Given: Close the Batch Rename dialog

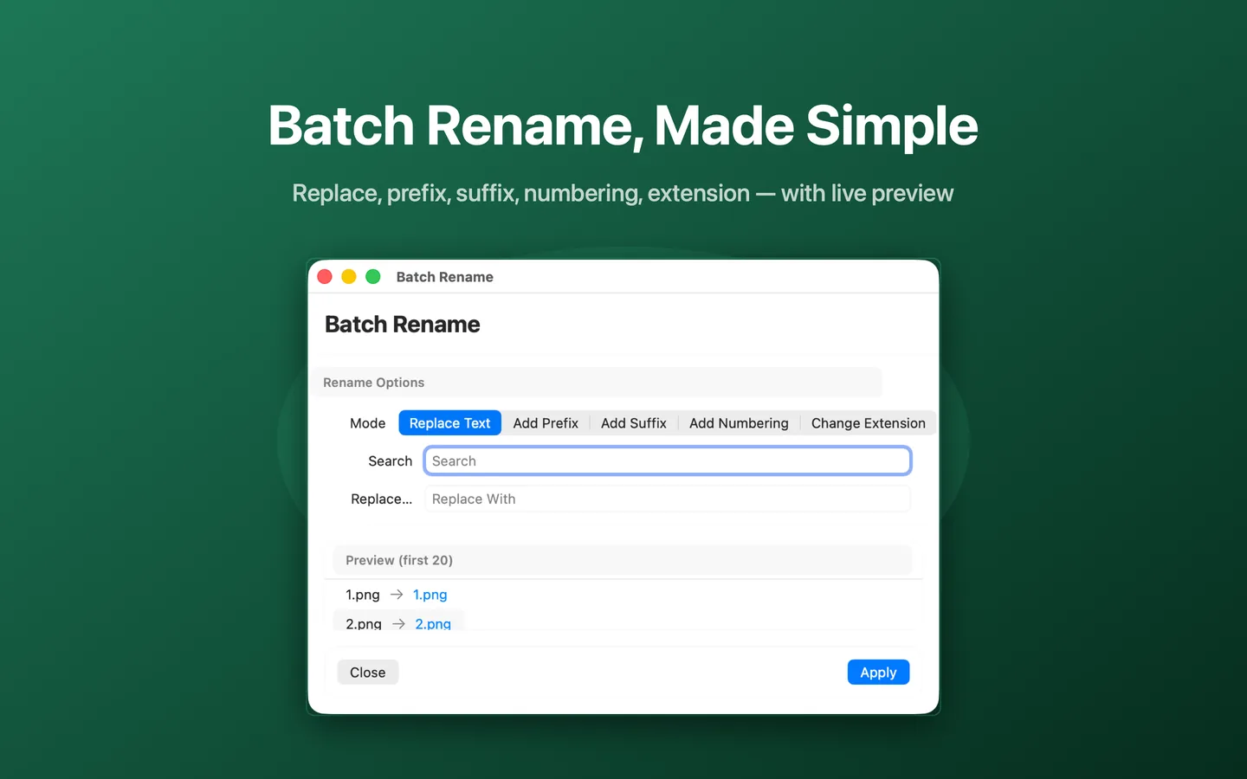Looking at the screenshot, I should pos(368,673).
